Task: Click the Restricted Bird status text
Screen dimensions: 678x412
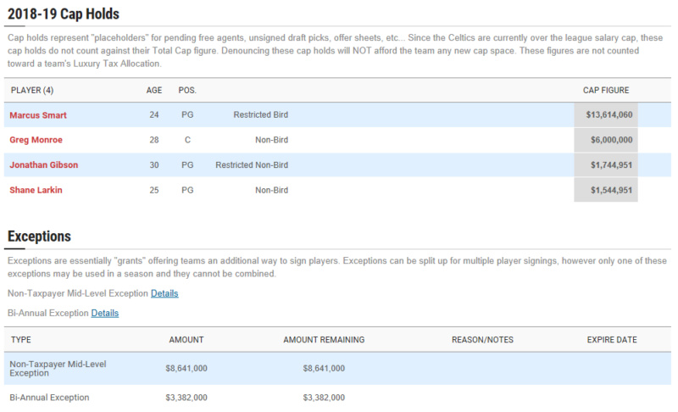Action: 261,115
